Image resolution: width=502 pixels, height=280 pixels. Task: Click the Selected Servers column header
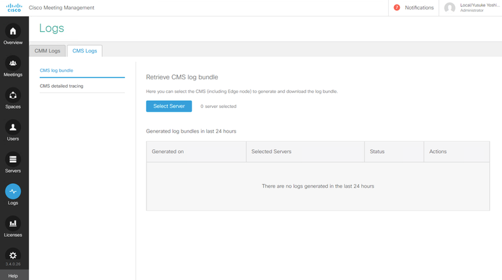[x=306, y=152]
